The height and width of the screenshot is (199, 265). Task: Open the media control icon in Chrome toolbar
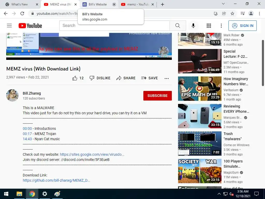243,13
